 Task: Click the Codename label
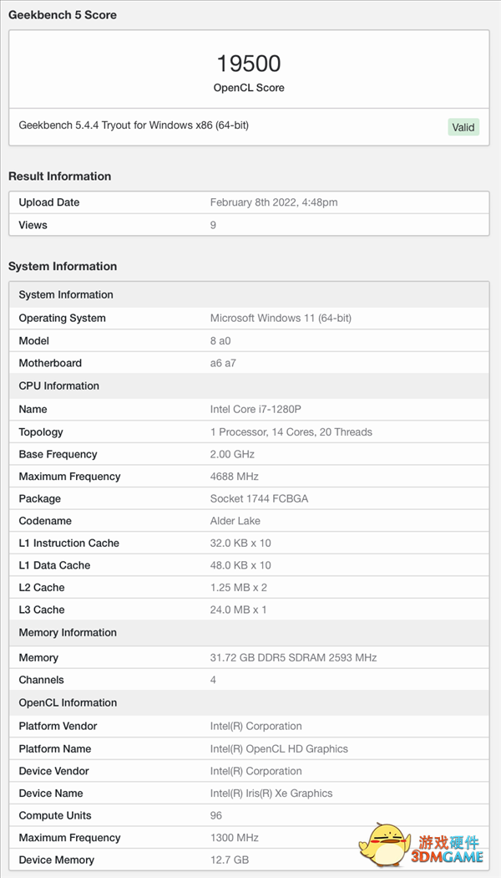point(43,521)
